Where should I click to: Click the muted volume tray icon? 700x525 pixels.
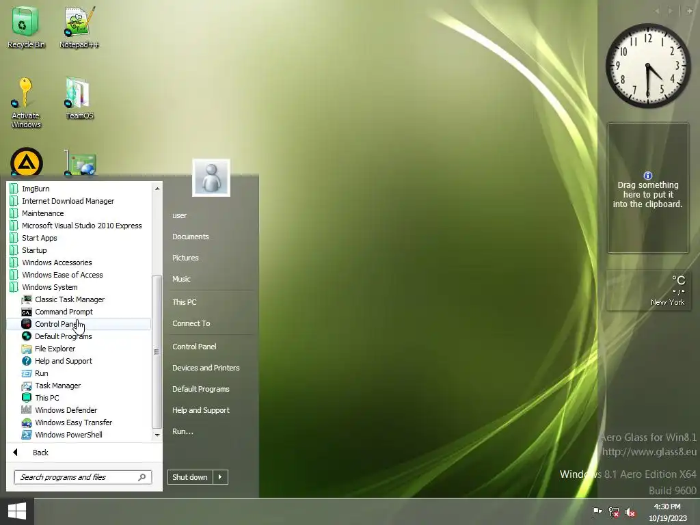tap(630, 511)
